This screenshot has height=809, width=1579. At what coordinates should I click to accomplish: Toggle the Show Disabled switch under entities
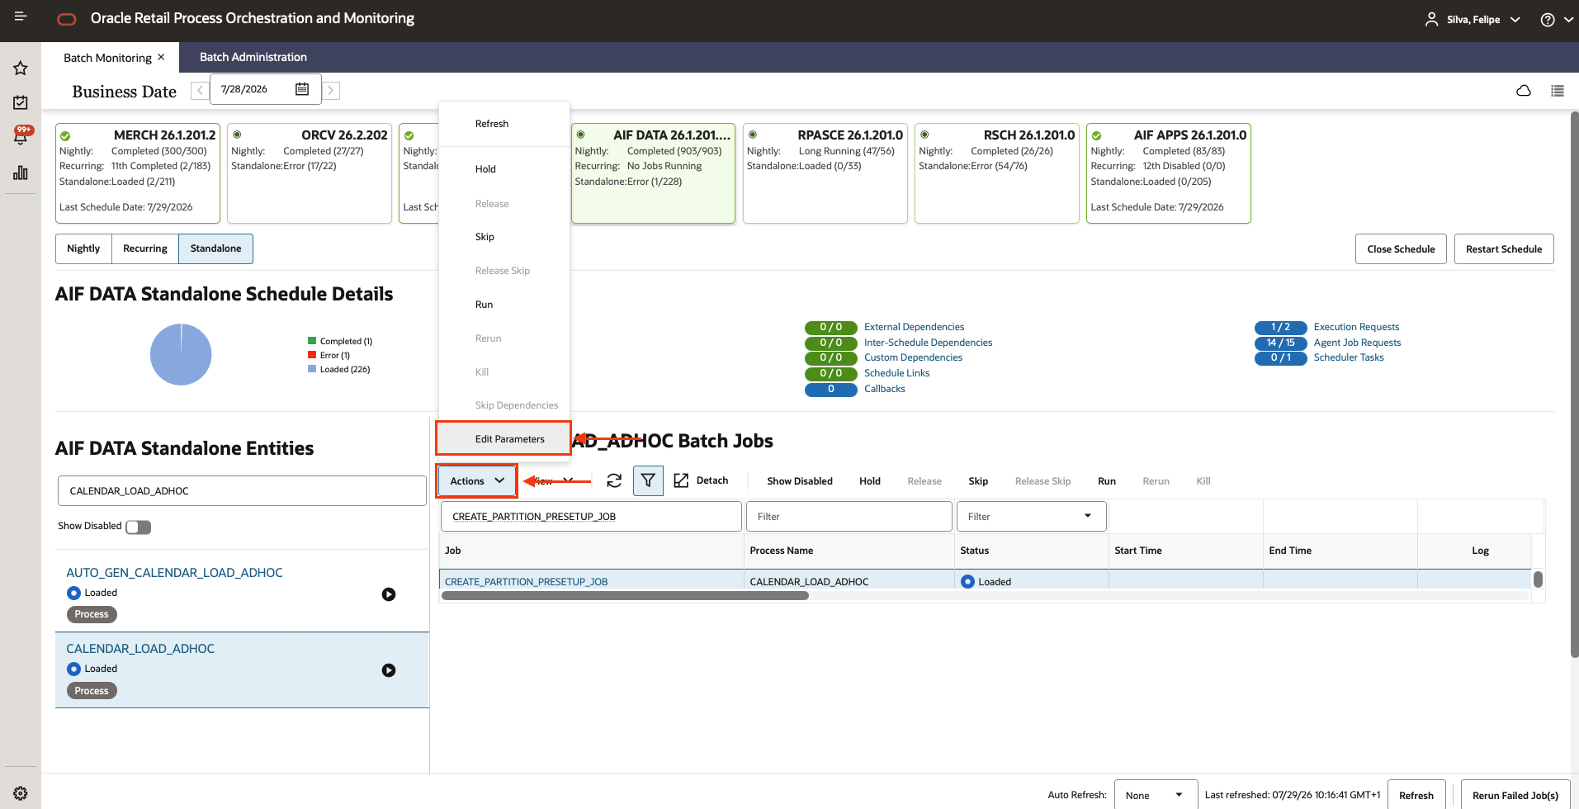pyautogui.click(x=138, y=527)
